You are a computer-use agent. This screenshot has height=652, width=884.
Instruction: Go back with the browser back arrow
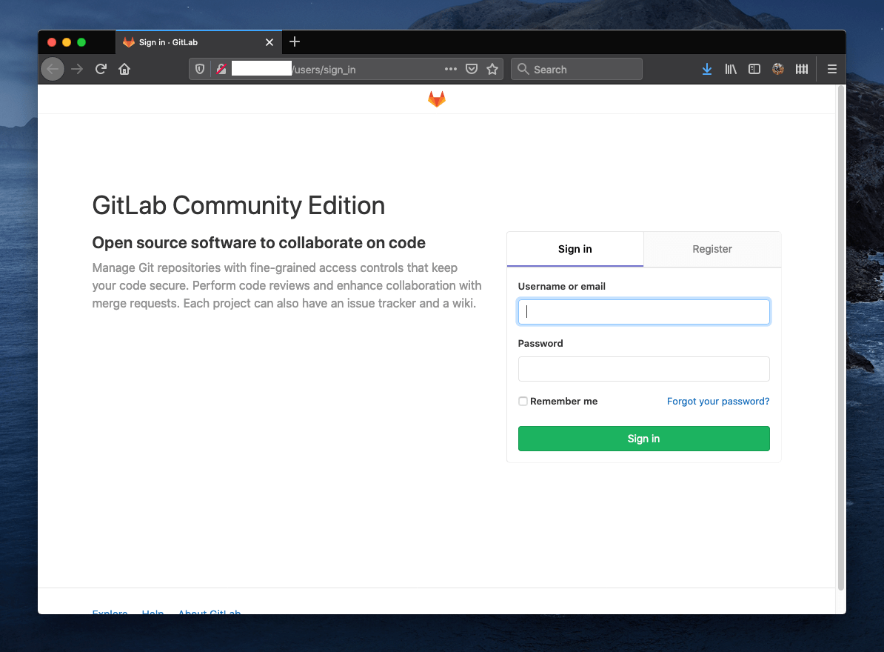pyautogui.click(x=53, y=70)
